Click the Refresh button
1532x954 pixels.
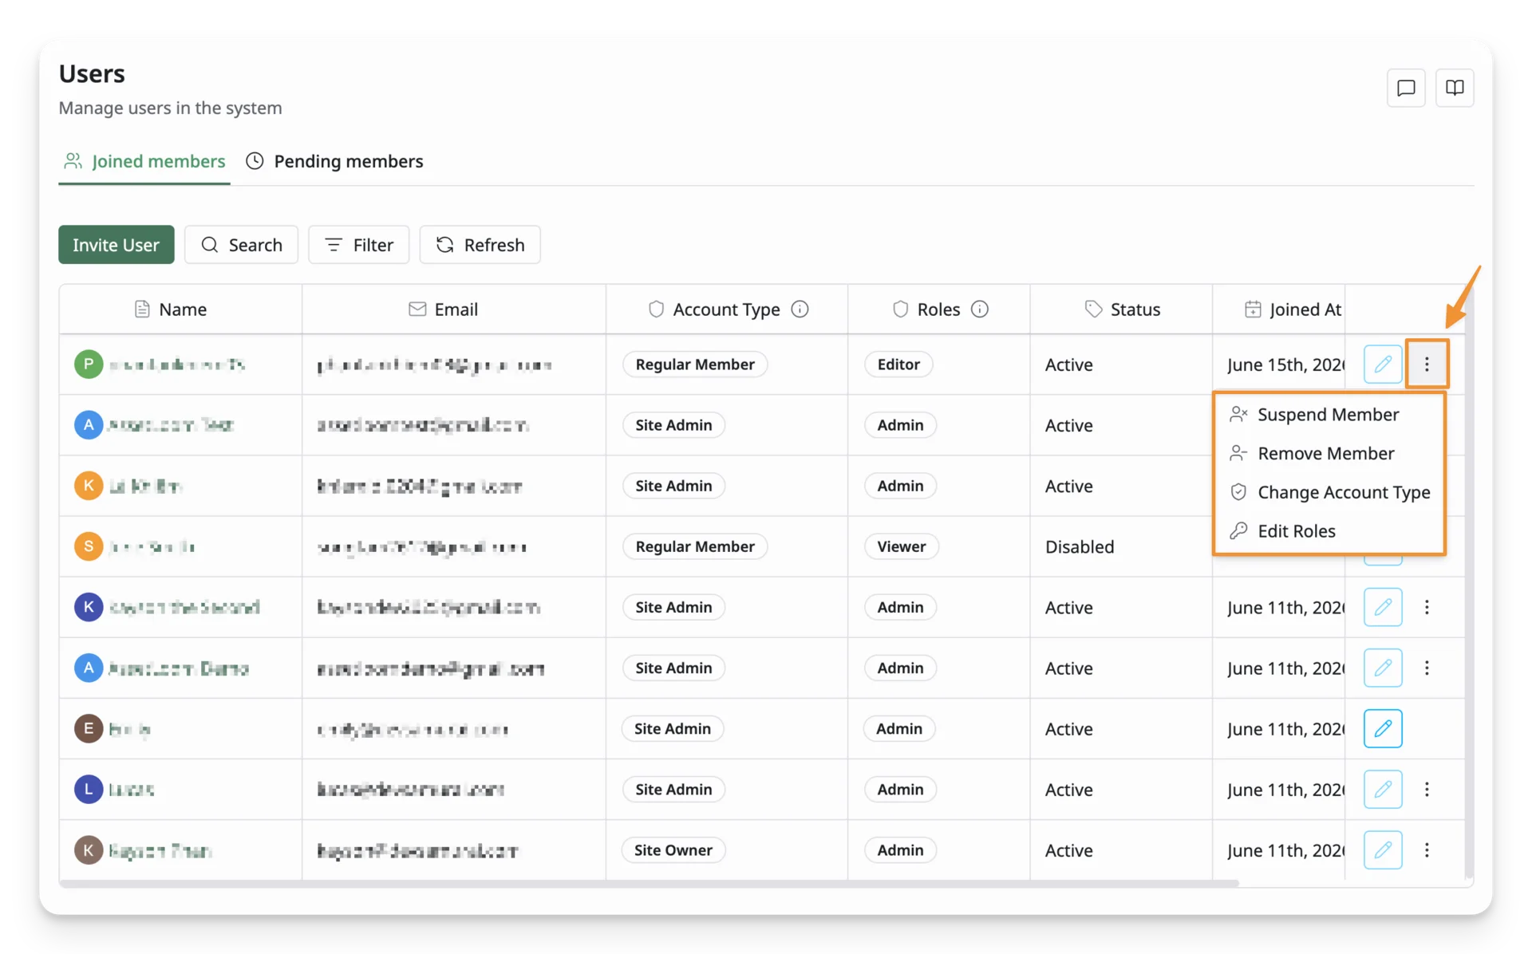click(x=480, y=245)
